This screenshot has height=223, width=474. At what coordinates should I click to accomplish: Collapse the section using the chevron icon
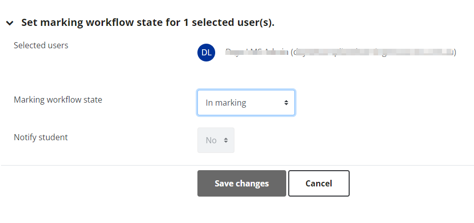pyautogui.click(x=10, y=23)
